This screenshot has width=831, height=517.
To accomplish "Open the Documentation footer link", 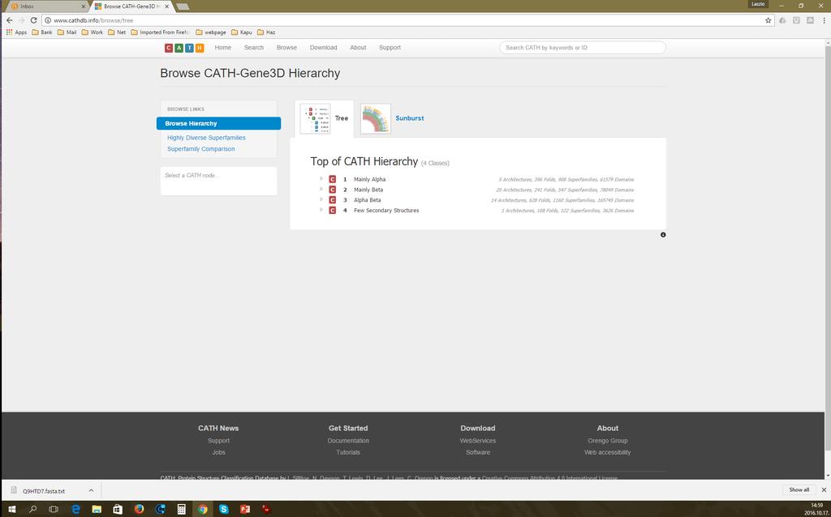I will pyautogui.click(x=348, y=441).
